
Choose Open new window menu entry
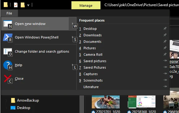click(35, 24)
